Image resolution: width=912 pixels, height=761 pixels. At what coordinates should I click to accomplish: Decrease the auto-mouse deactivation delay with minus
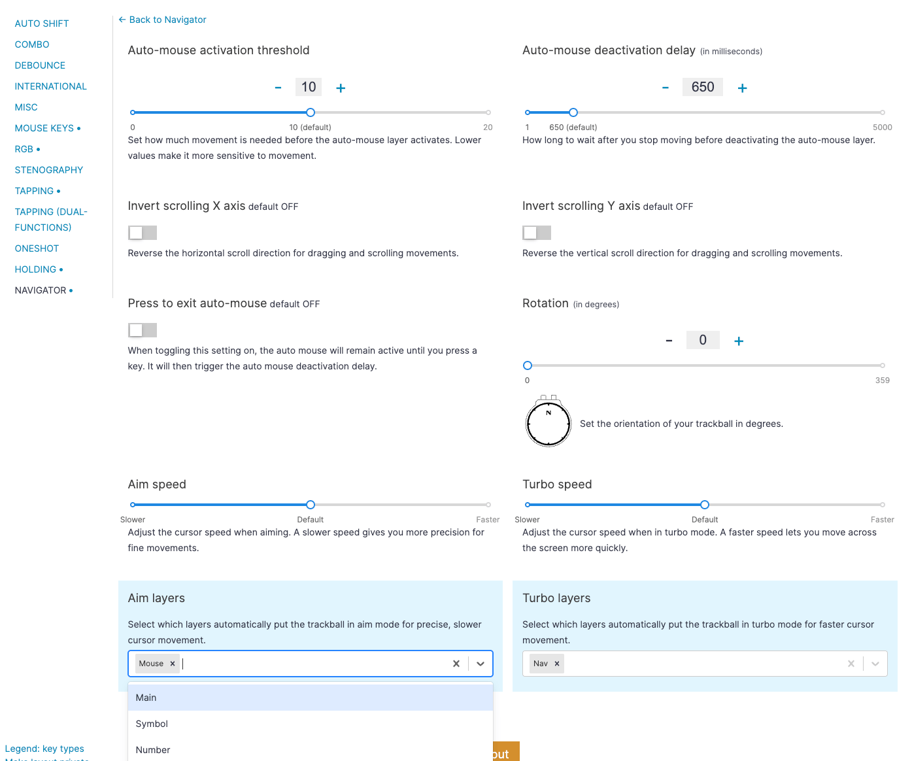pos(666,87)
